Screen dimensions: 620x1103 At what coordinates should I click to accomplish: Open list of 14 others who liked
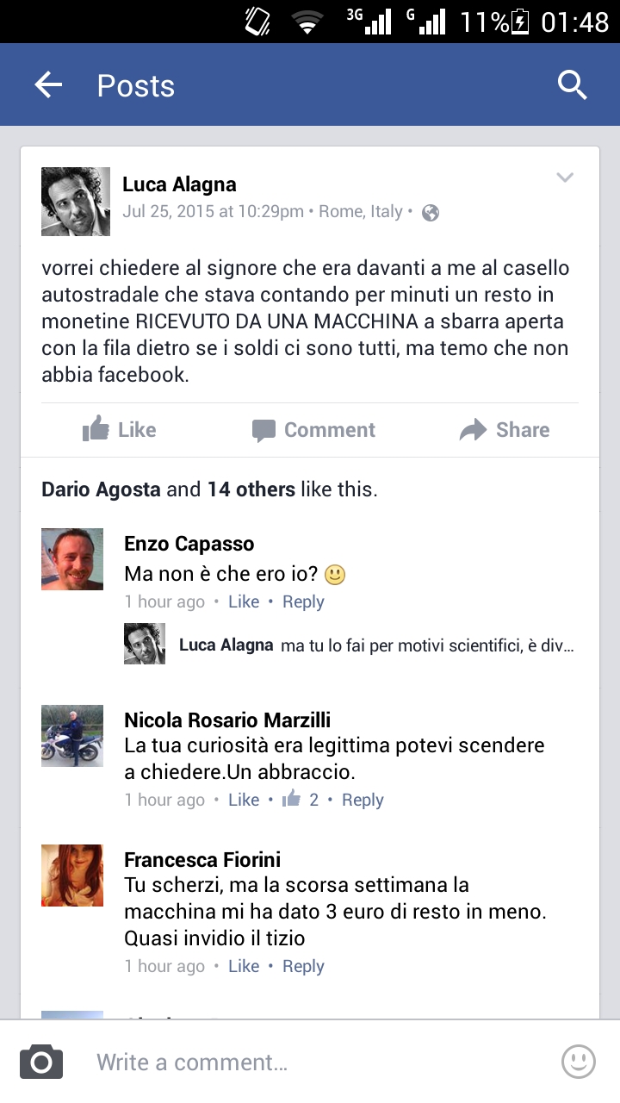[251, 489]
